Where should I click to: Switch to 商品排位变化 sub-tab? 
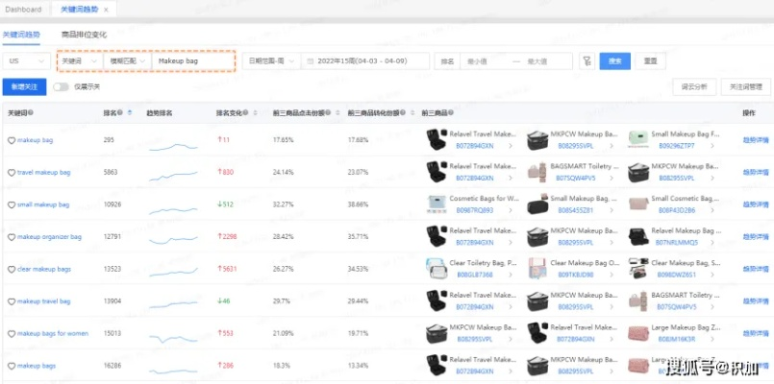pos(84,35)
